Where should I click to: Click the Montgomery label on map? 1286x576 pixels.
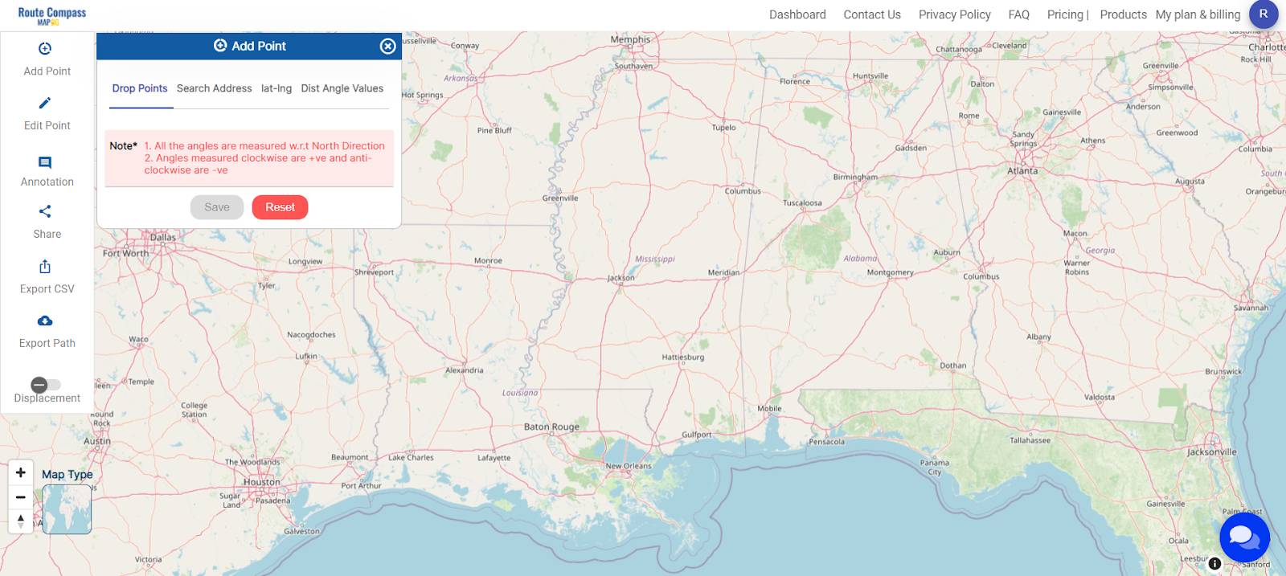click(890, 272)
